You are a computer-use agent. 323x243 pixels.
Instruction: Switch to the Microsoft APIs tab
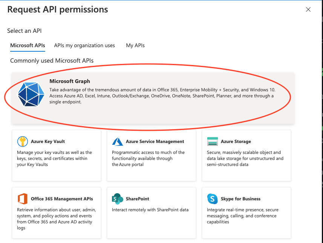(28, 45)
